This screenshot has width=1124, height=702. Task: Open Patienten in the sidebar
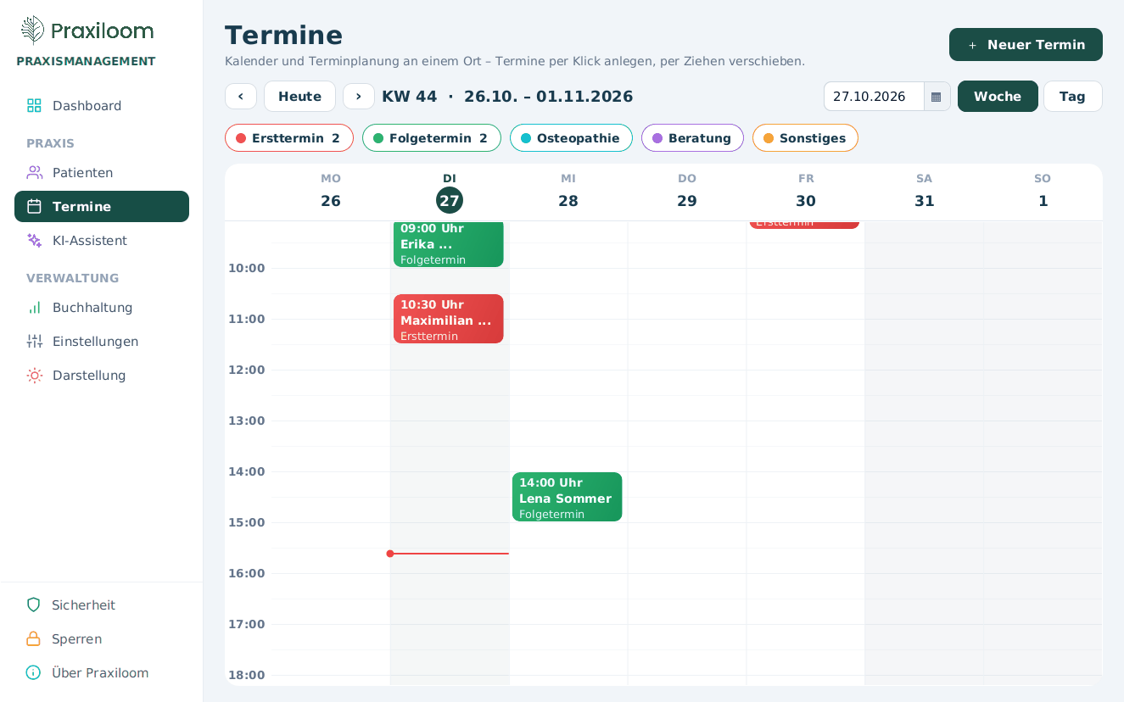(102, 172)
